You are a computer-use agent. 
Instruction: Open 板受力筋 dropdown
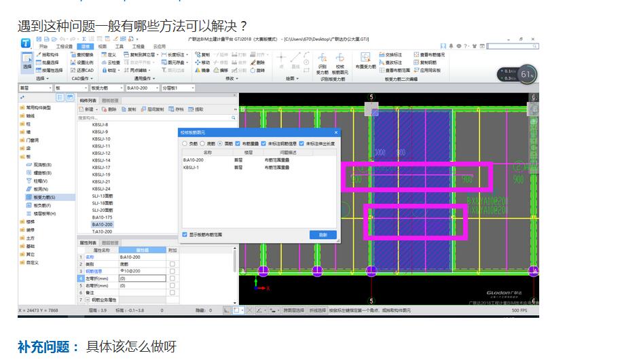[107, 88]
